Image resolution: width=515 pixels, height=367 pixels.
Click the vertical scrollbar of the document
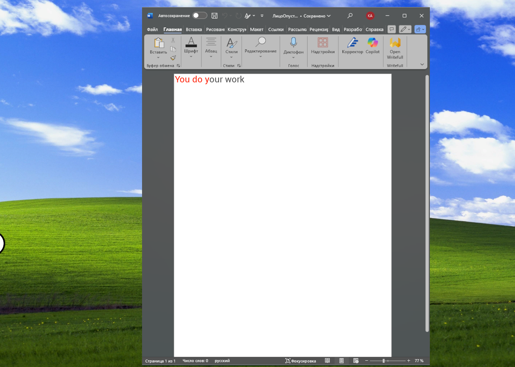pos(427,203)
